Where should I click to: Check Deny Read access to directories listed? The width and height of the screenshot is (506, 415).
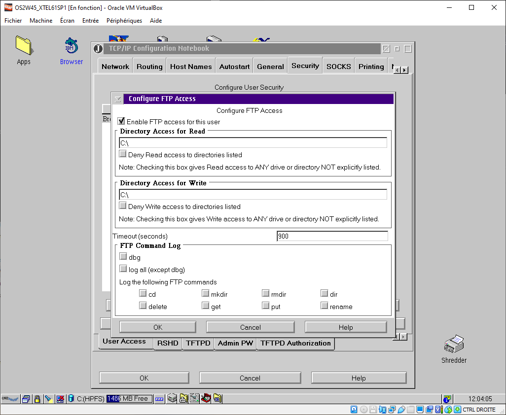(x=123, y=154)
